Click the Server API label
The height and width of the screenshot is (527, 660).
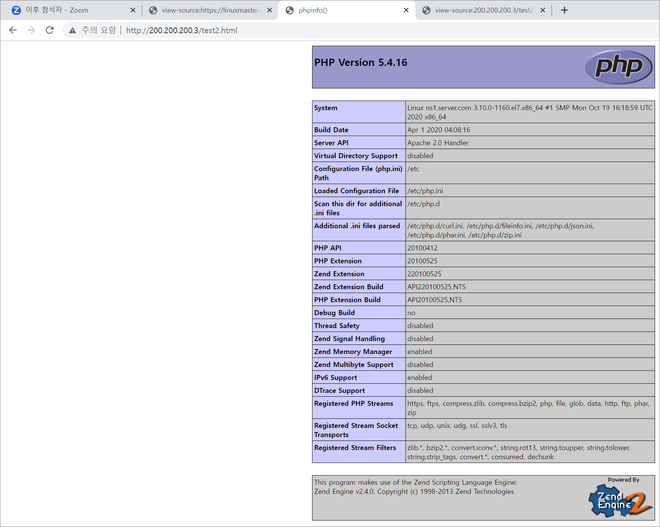coord(331,143)
